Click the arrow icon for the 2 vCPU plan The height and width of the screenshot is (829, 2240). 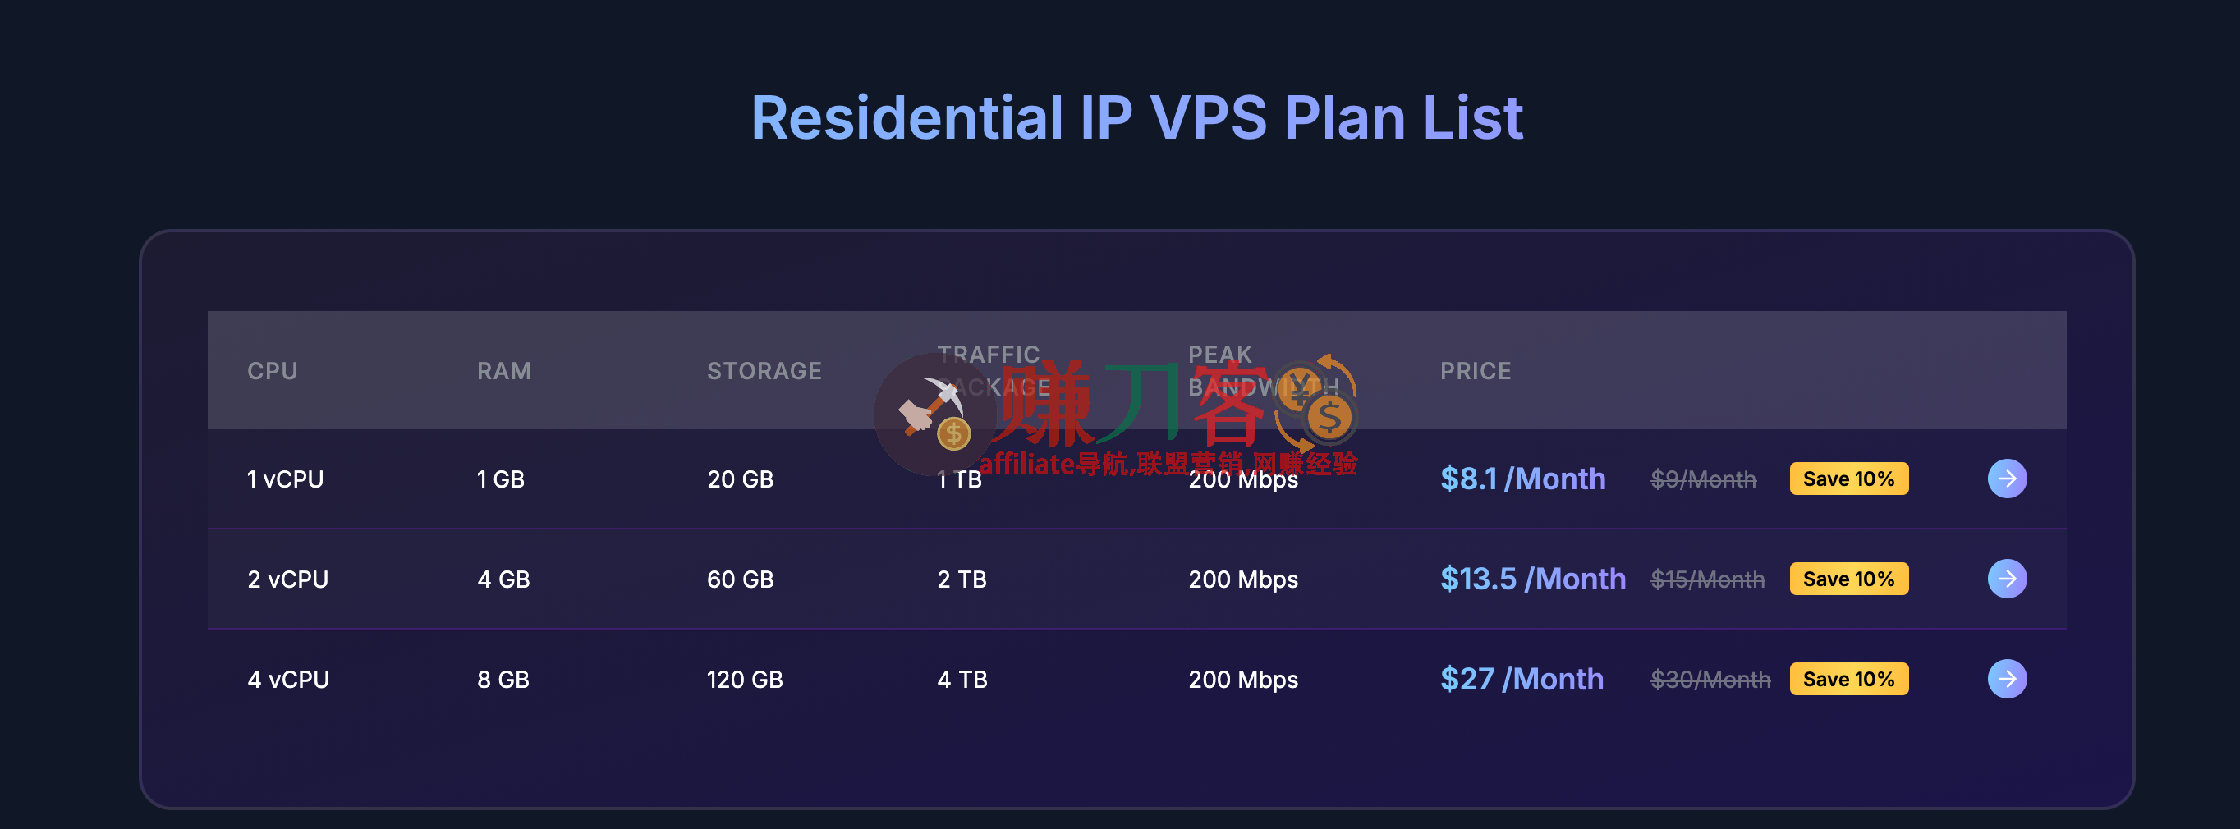coord(2007,578)
